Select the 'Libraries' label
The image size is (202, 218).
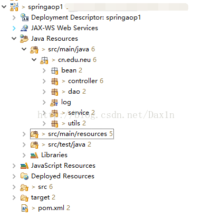coord(54,155)
